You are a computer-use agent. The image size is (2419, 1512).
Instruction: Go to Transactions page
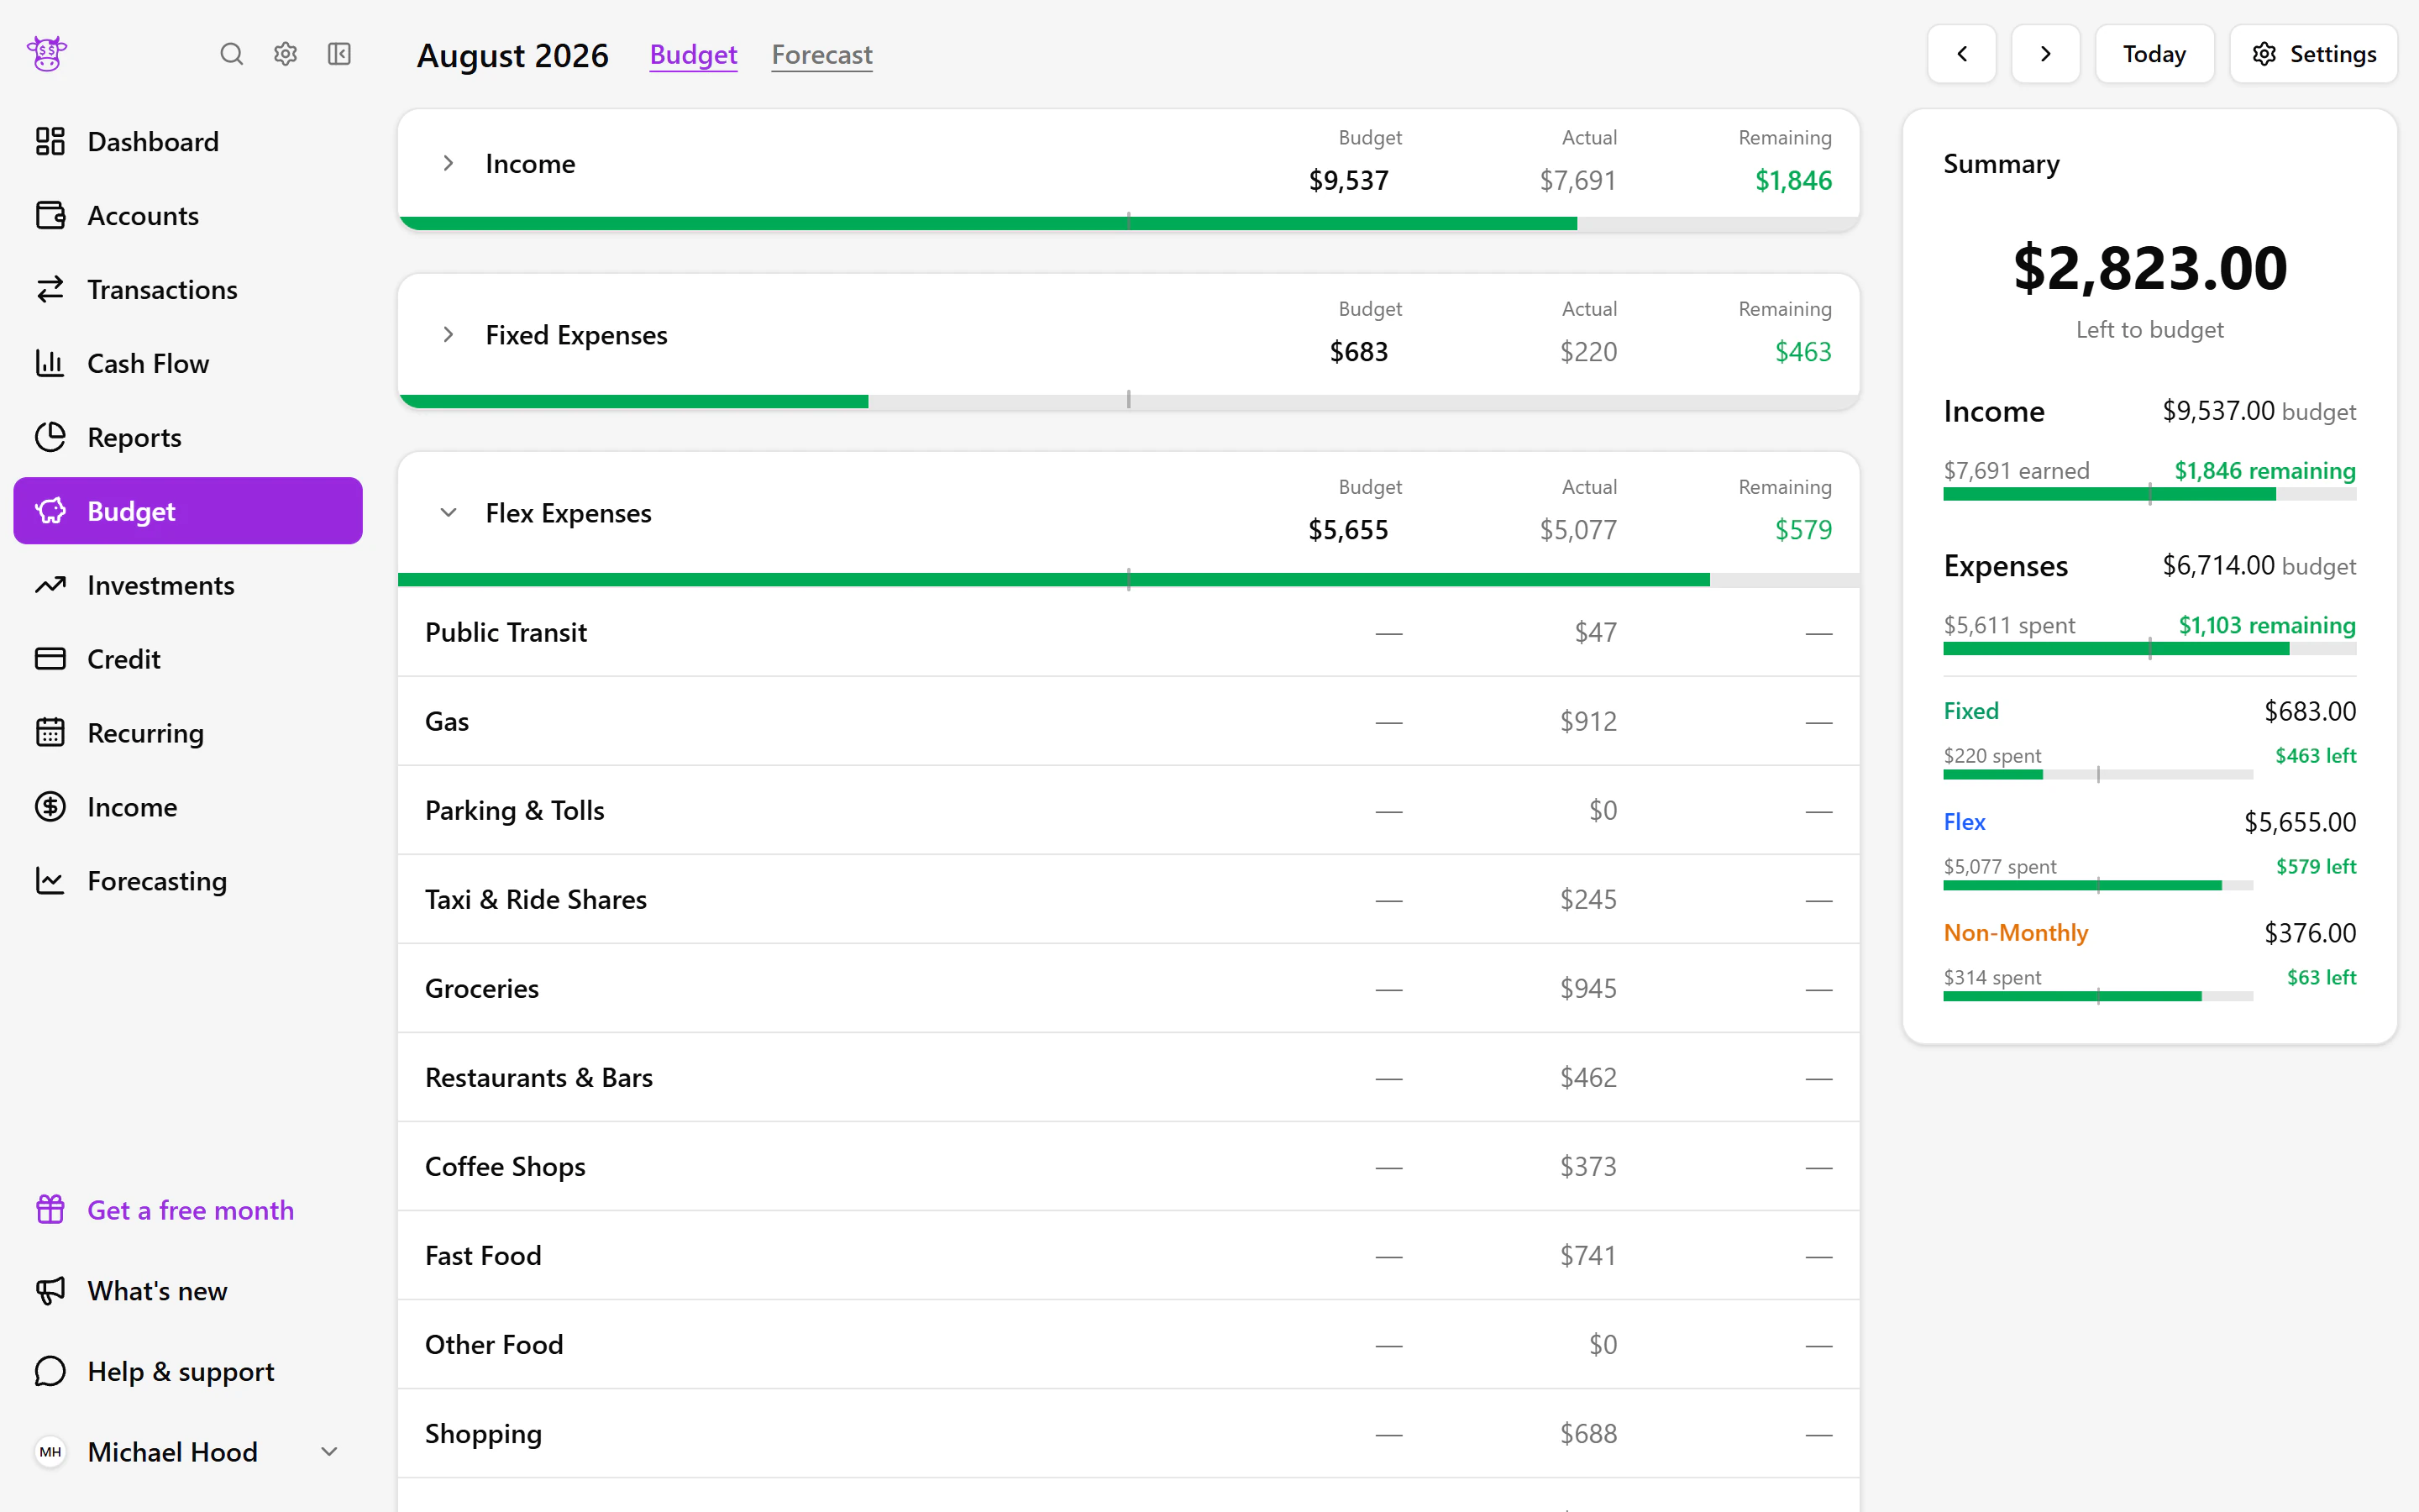point(188,289)
